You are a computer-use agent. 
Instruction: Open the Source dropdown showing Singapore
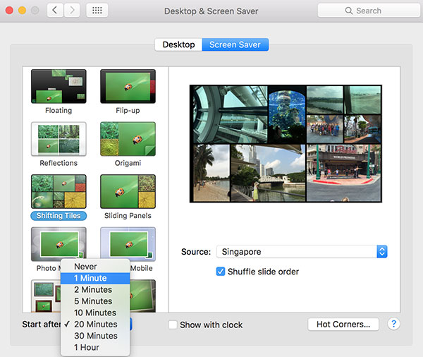pos(302,252)
